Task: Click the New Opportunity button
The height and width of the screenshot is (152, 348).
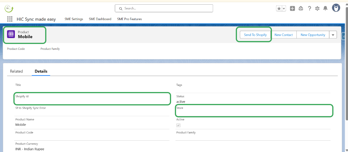Action: [x=313, y=35]
